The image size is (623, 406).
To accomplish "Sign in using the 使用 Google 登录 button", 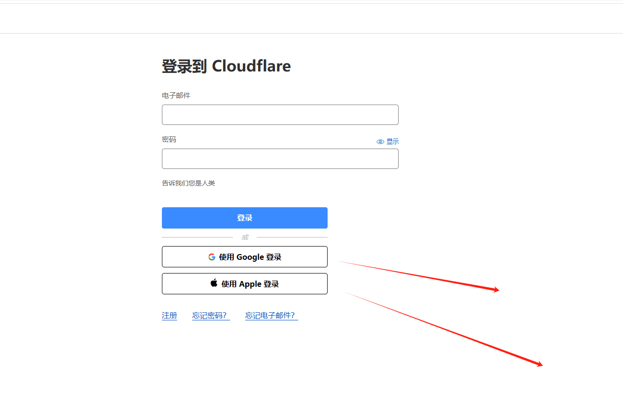I will (x=244, y=256).
